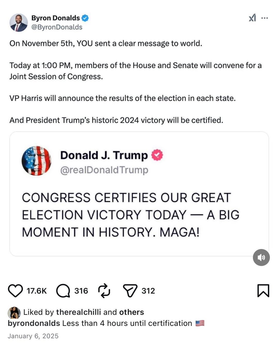The width and height of the screenshot is (279, 345).
Task: Open therealchilli's profile from likes
Action: coord(79,312)
